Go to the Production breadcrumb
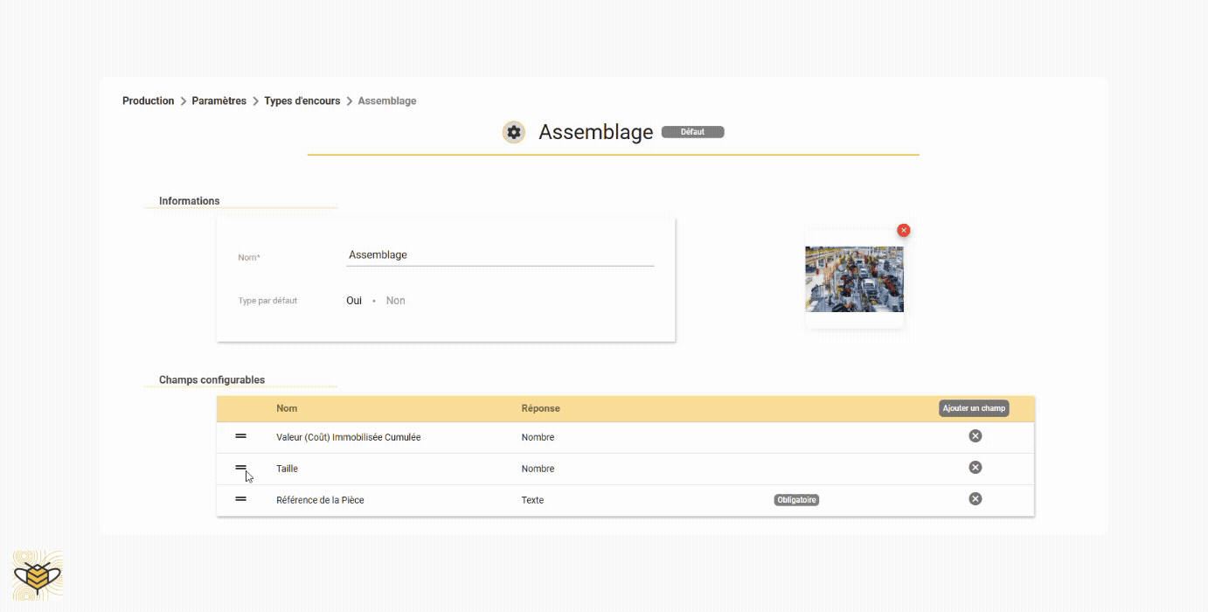1208x612 pixels. pos(149,101)
